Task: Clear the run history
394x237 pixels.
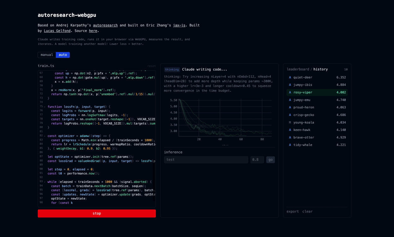Action: [307, 211]
